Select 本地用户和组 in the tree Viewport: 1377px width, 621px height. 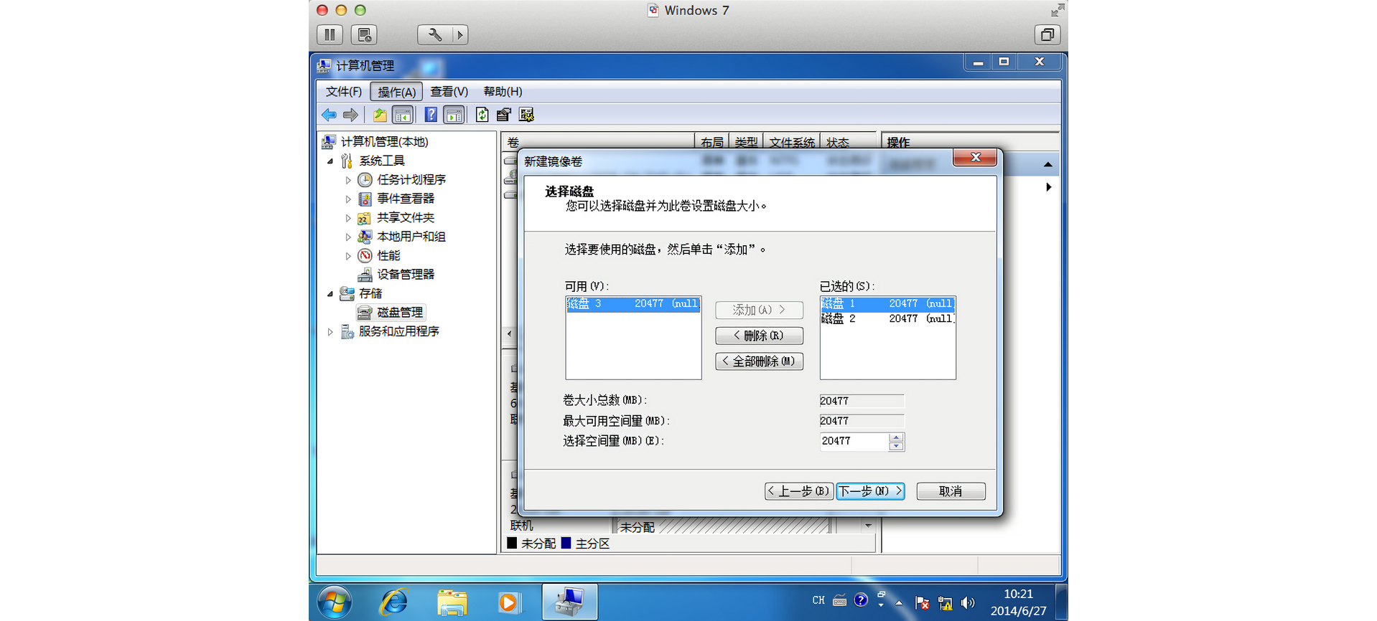click(x=411, y=237)
